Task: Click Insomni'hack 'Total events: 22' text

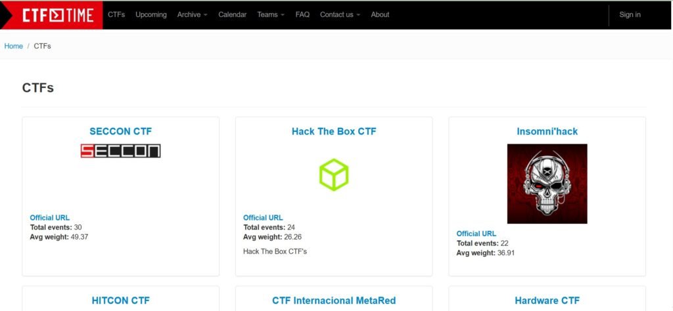Action: tap(482, 243)
